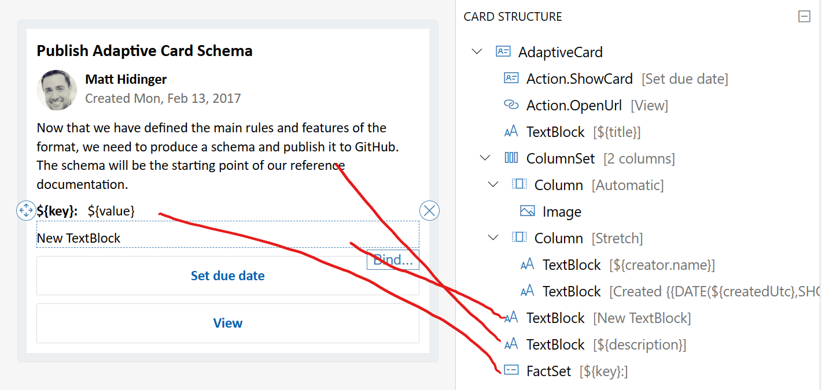
Task: Click the Bind... button on the card
Action: pos(393,260)
